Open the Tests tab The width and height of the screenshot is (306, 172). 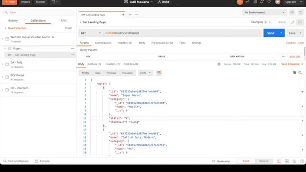coord(182,43)
